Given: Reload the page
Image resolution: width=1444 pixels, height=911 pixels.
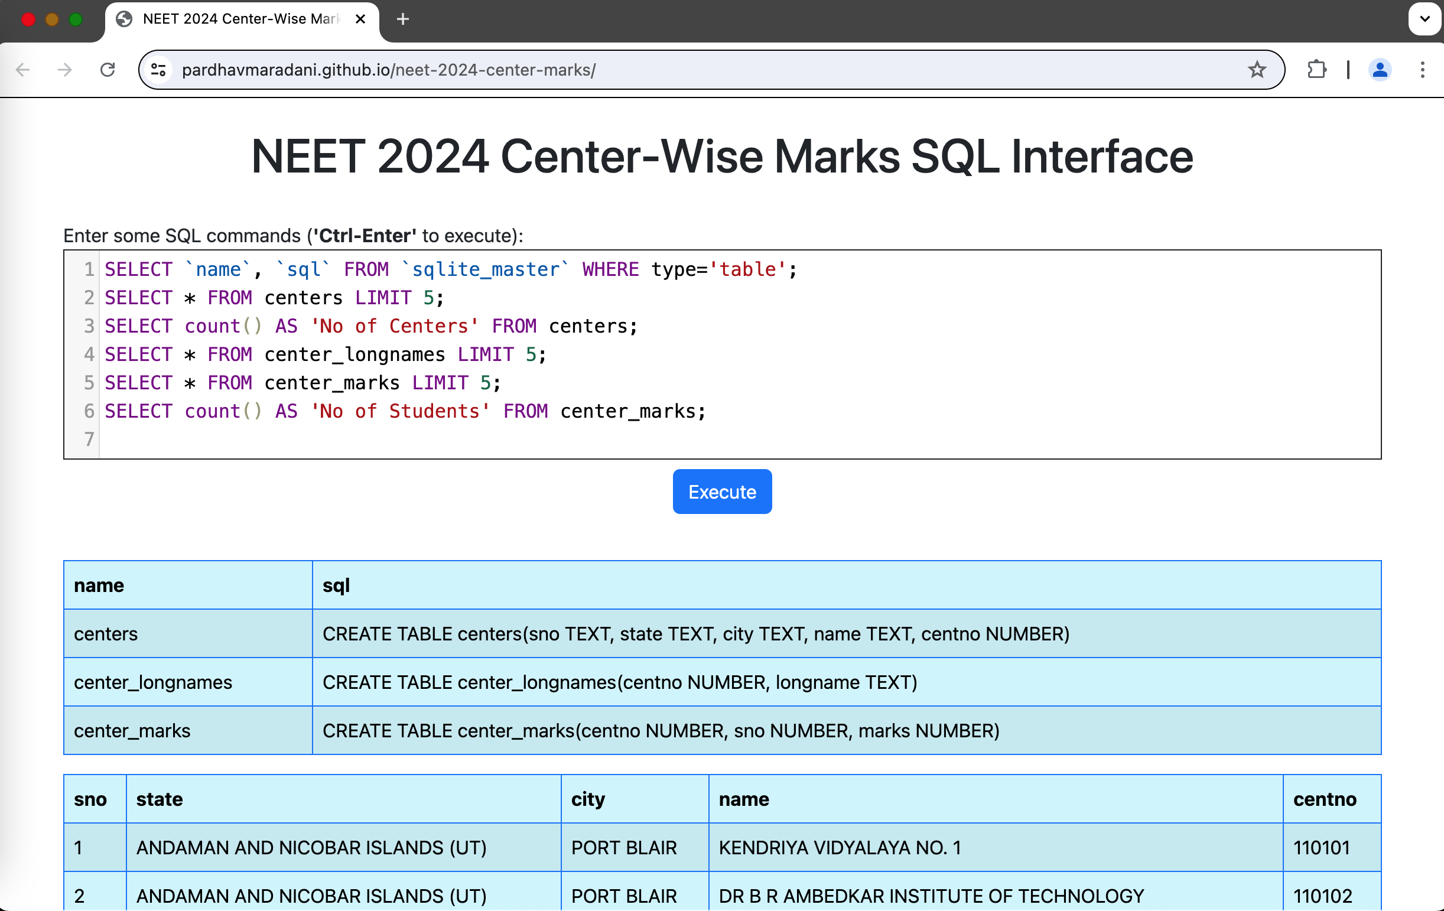Looking at the screenshot, I should pyautogui.click(x=108, y=70).
